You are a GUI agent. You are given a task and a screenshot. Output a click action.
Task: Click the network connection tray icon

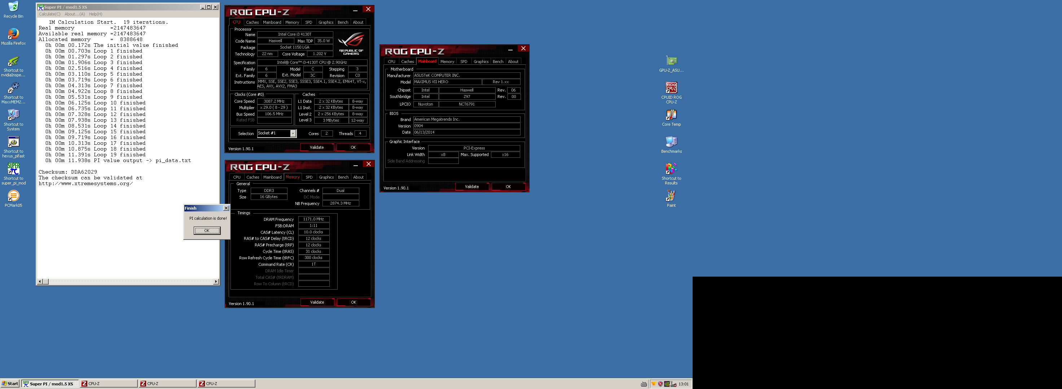click(673, 384)
